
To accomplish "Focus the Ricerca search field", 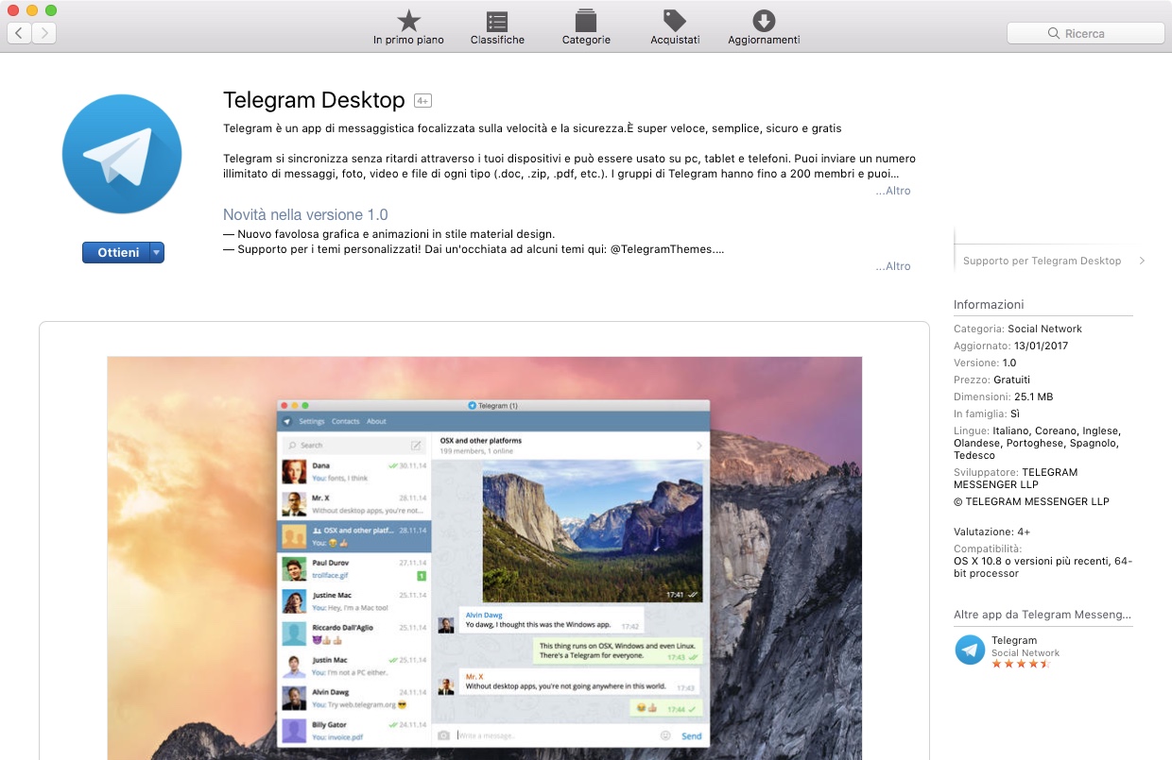I will (x=1085, y=33).
